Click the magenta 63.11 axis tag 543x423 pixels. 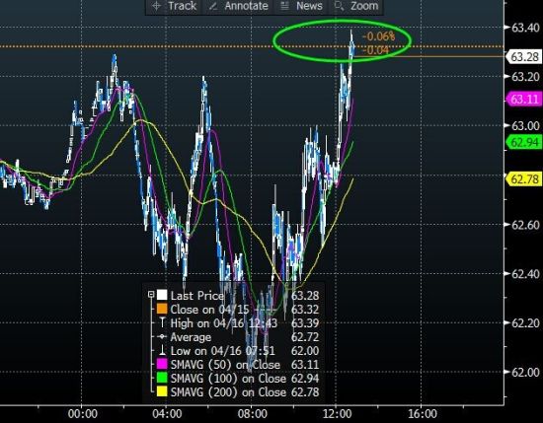[524, 100]
